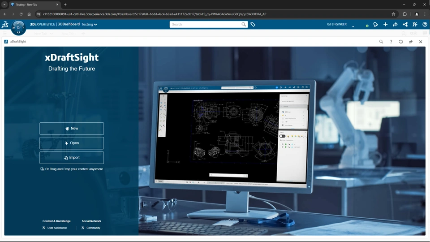Open the User Assistance link
Image resolution: width=430 pixels, height=242 pixels.
pos(55,228)
